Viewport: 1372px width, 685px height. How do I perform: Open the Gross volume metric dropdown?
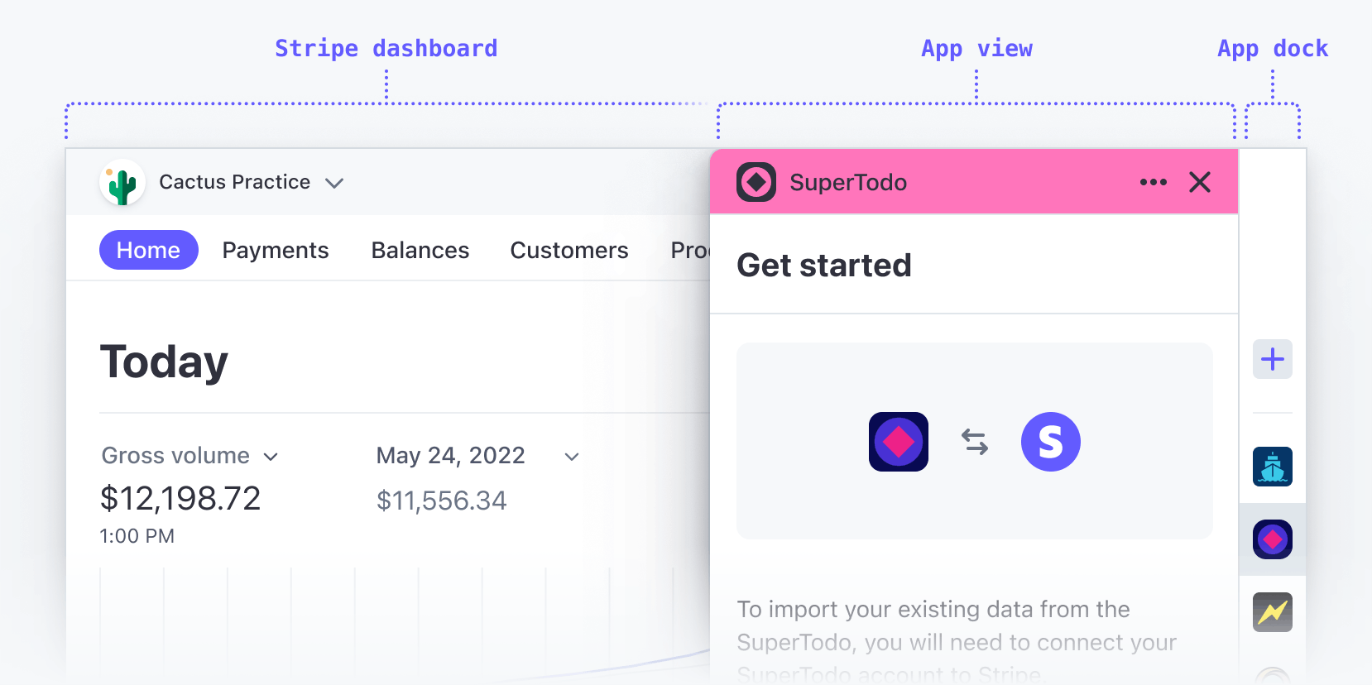273,456
